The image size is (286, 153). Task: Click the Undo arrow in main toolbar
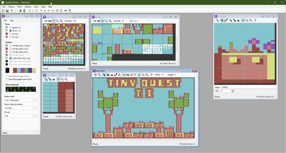coord(12,11)
